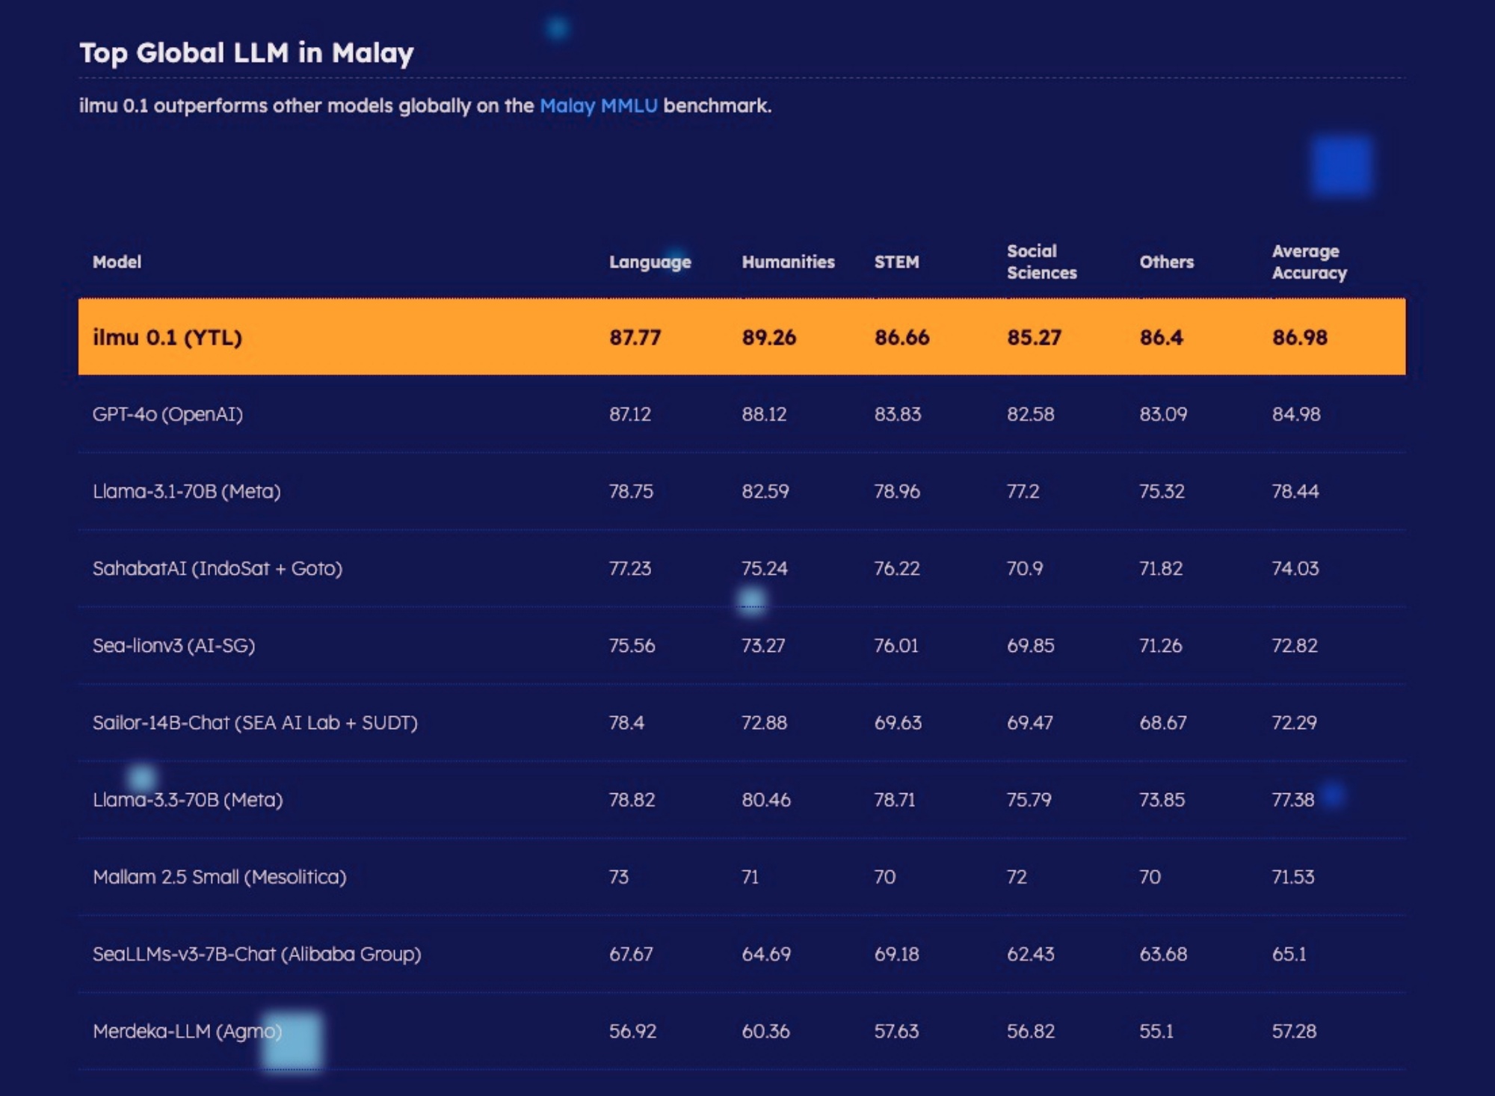
Task: Click the Others column header
Action: 1166,262
